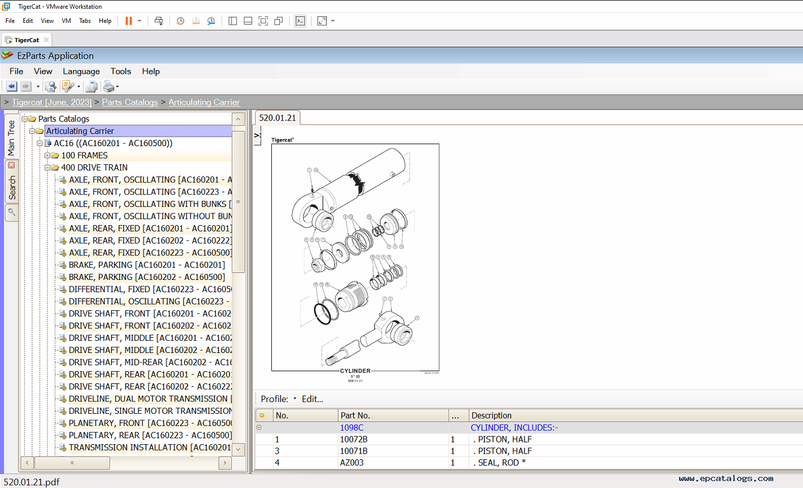Click the VMware unity mode icon
Screen dimensions: 803x488
coord(278,20)
